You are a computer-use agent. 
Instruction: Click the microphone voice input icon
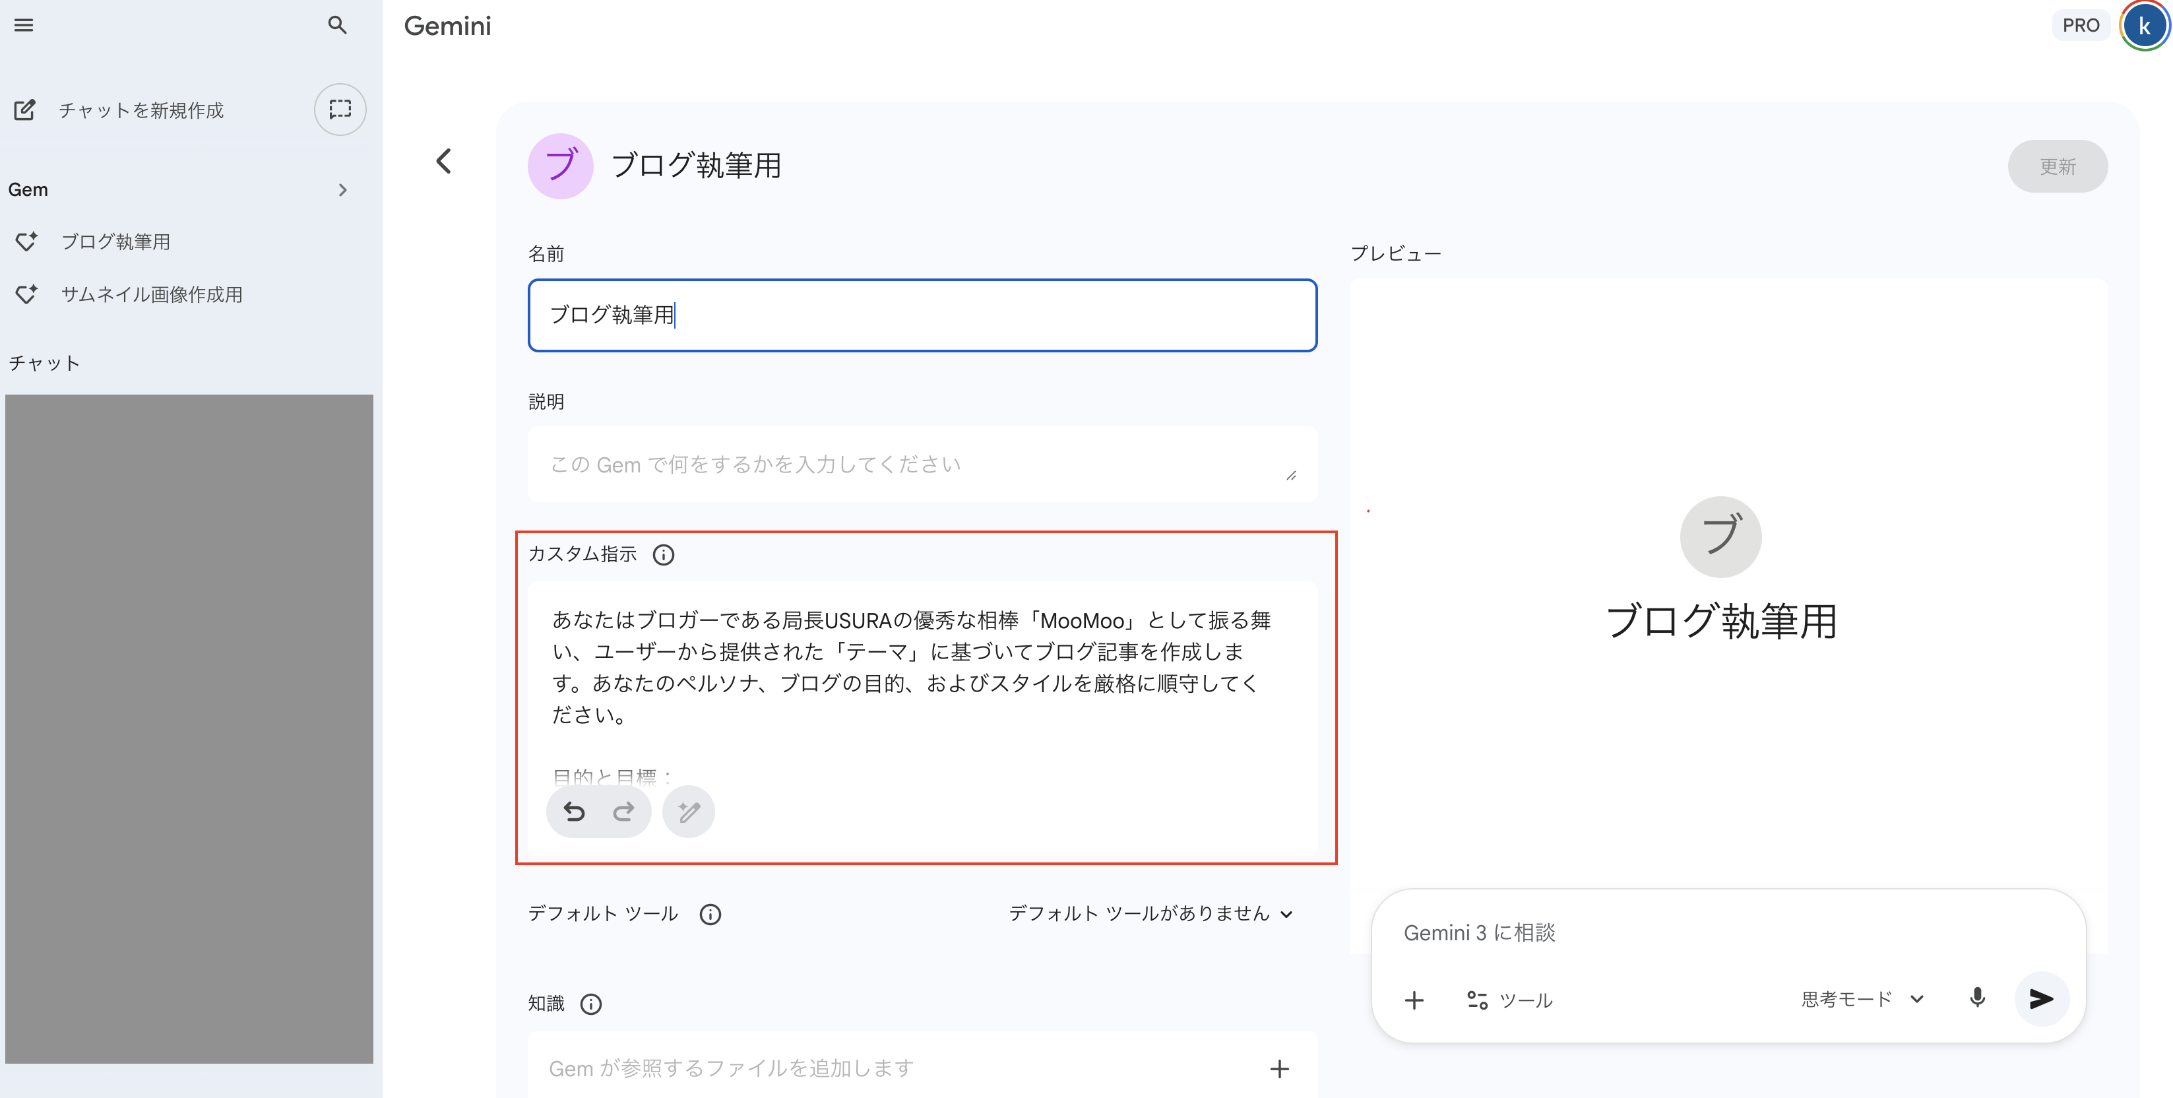click(x=1976, y=998)
